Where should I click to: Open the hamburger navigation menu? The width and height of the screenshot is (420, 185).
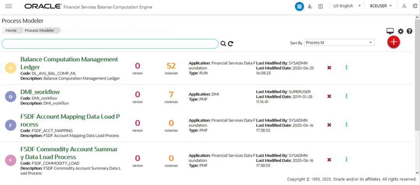pos(9,6)
